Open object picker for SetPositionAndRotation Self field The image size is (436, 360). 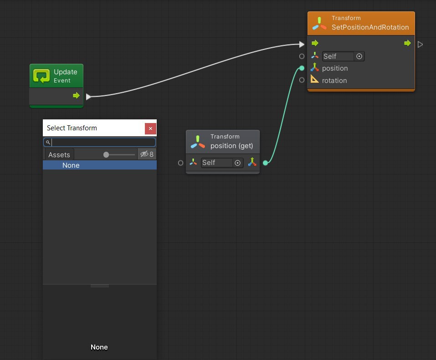point(359,57)
